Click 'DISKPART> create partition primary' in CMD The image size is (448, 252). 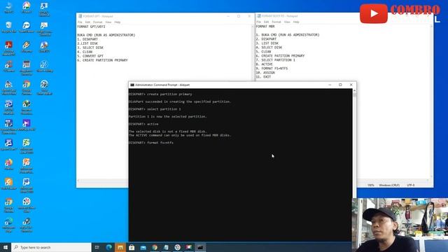point(160,94)
